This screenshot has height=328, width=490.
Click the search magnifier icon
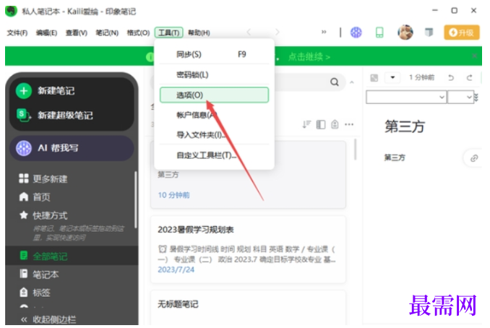click(x=335, y=82)
